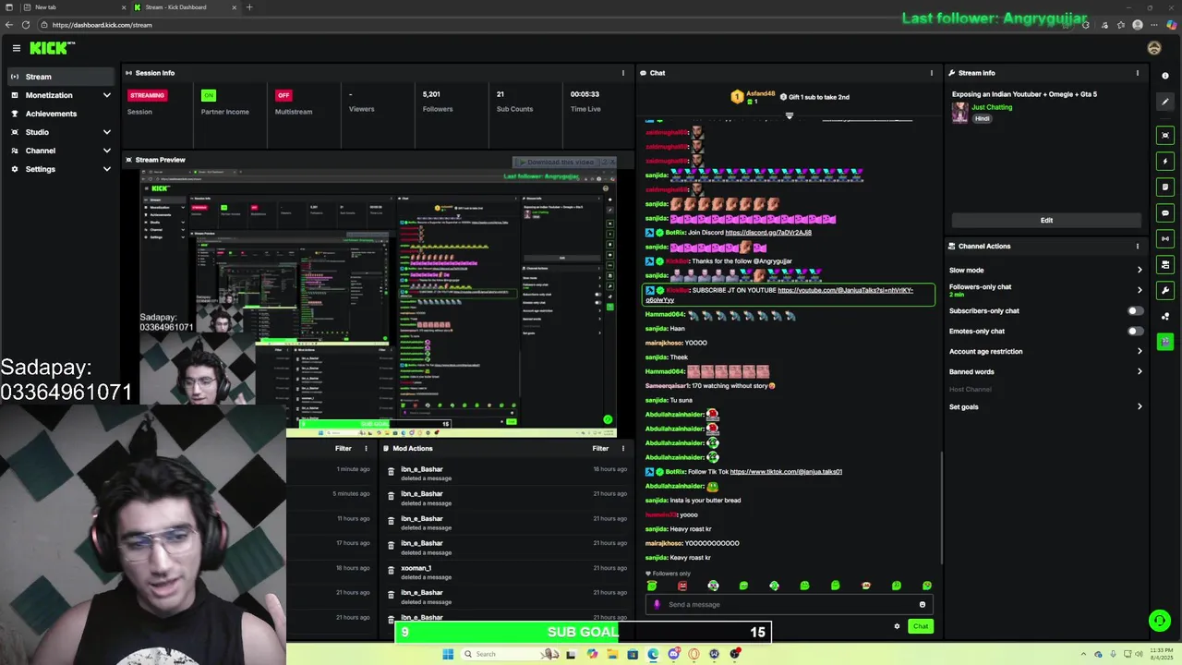Click the solid green icon in toolbar
The width and height of the screenshot is (1182, 665).
[1165, 343]
